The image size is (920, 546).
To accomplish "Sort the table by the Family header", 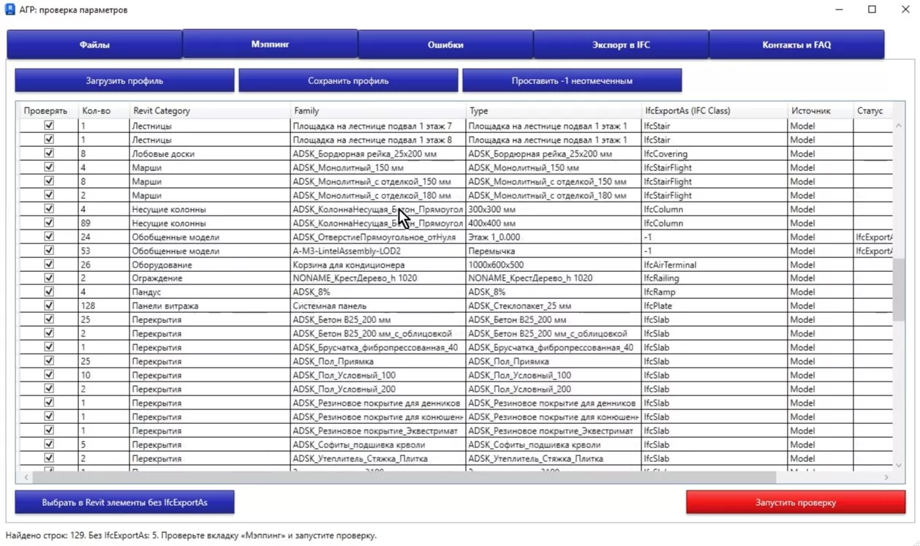I will point(378,111).
